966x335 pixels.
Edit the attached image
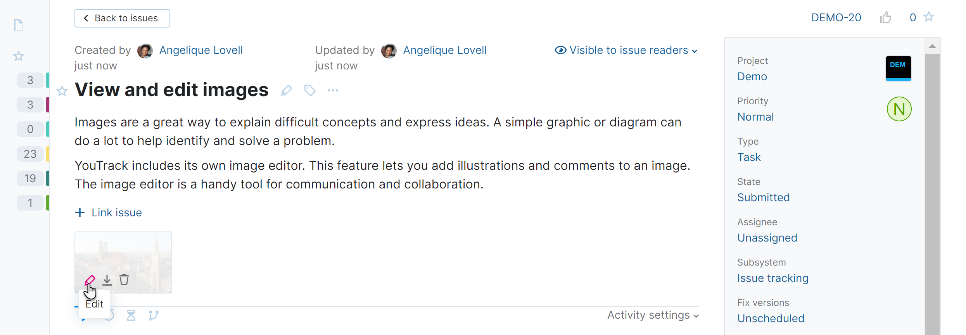point(91,279)
